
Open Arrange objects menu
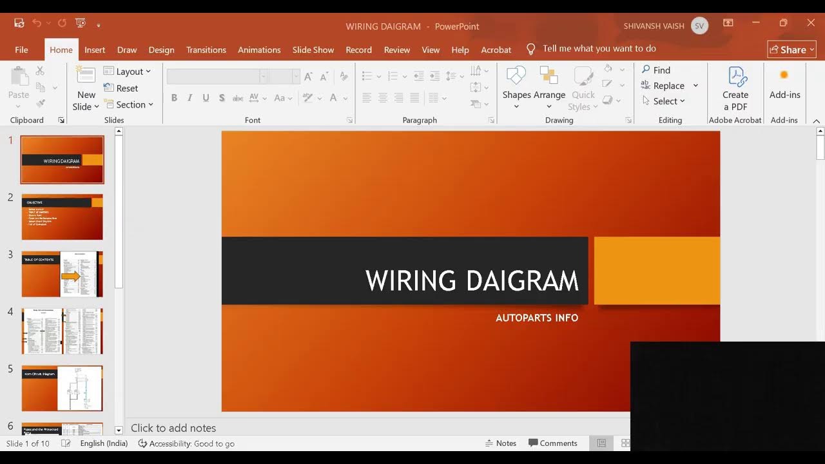(x=549, y=87)
